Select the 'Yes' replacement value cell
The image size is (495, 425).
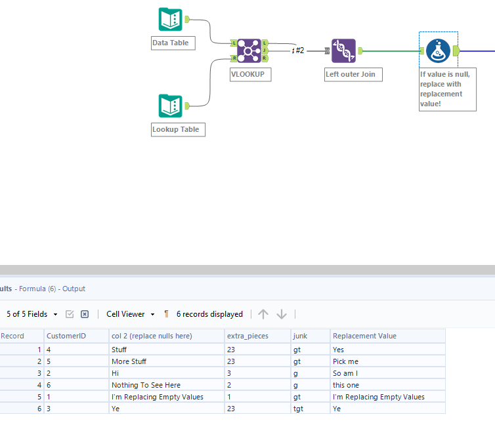point(388,350)
